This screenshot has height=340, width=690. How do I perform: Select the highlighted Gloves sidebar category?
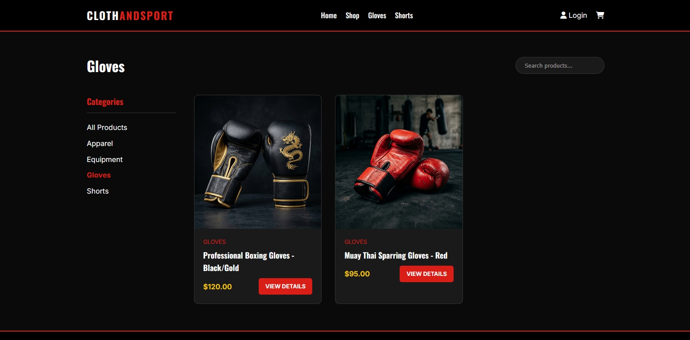pos(99,175)
